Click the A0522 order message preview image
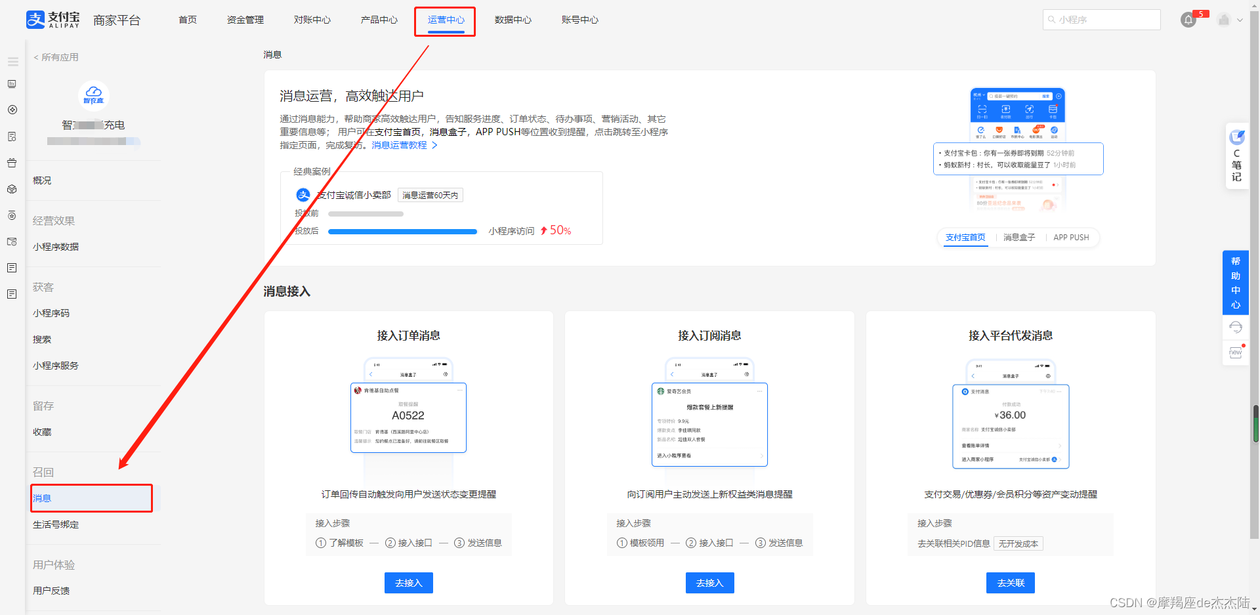 pos(408,417)
